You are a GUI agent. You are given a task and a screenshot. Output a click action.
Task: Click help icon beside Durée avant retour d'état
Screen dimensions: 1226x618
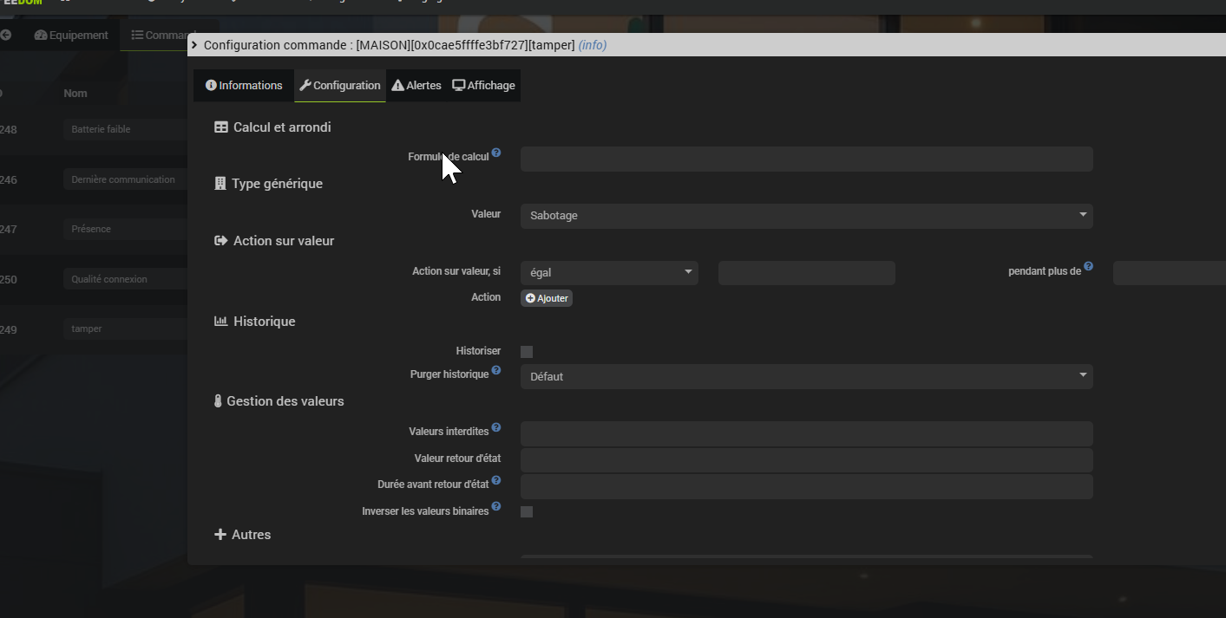496,480
